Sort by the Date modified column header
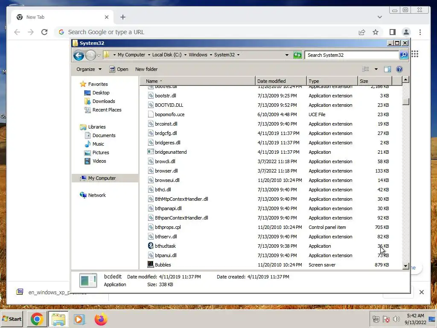 pyautogui.click(x=281, y=81)
